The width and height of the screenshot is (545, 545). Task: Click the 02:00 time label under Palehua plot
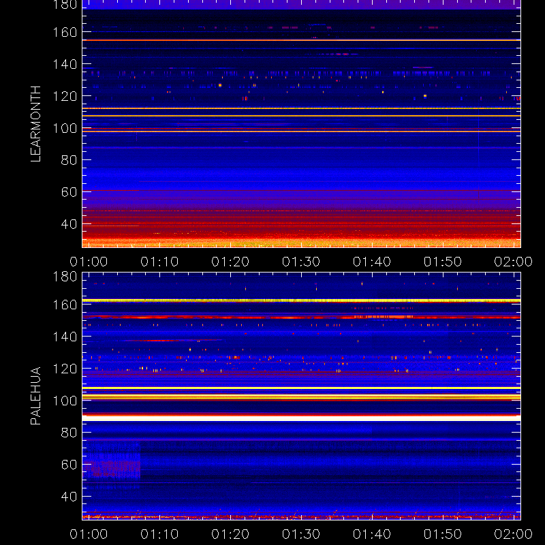[x=514, y=534]
